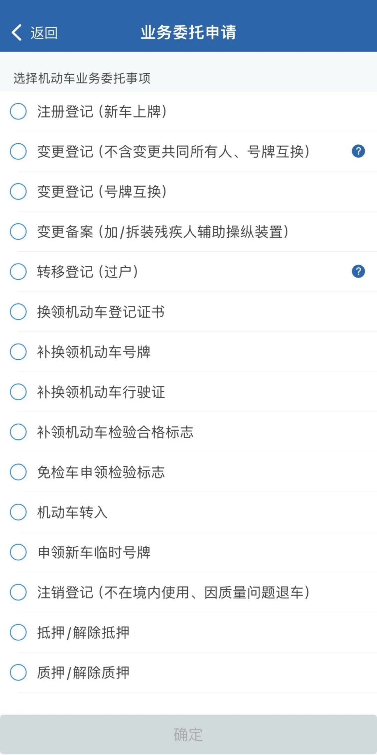This screenshot has width=377, height=755.
Task: Choose 换领机动车登记证书 radio button
Action: point(18,312)
